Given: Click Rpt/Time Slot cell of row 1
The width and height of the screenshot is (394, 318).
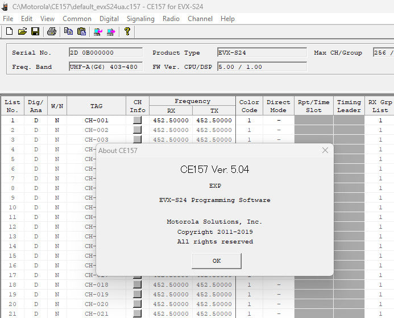Looking at the screenshot, I should (x=314, y=121).
